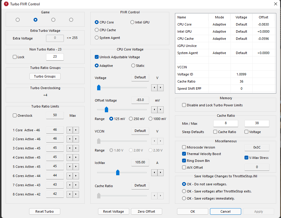Screen dimensions: 281x218
Task: Increase 7 Cores Active ratio arrow
Action: coord(76,185)
